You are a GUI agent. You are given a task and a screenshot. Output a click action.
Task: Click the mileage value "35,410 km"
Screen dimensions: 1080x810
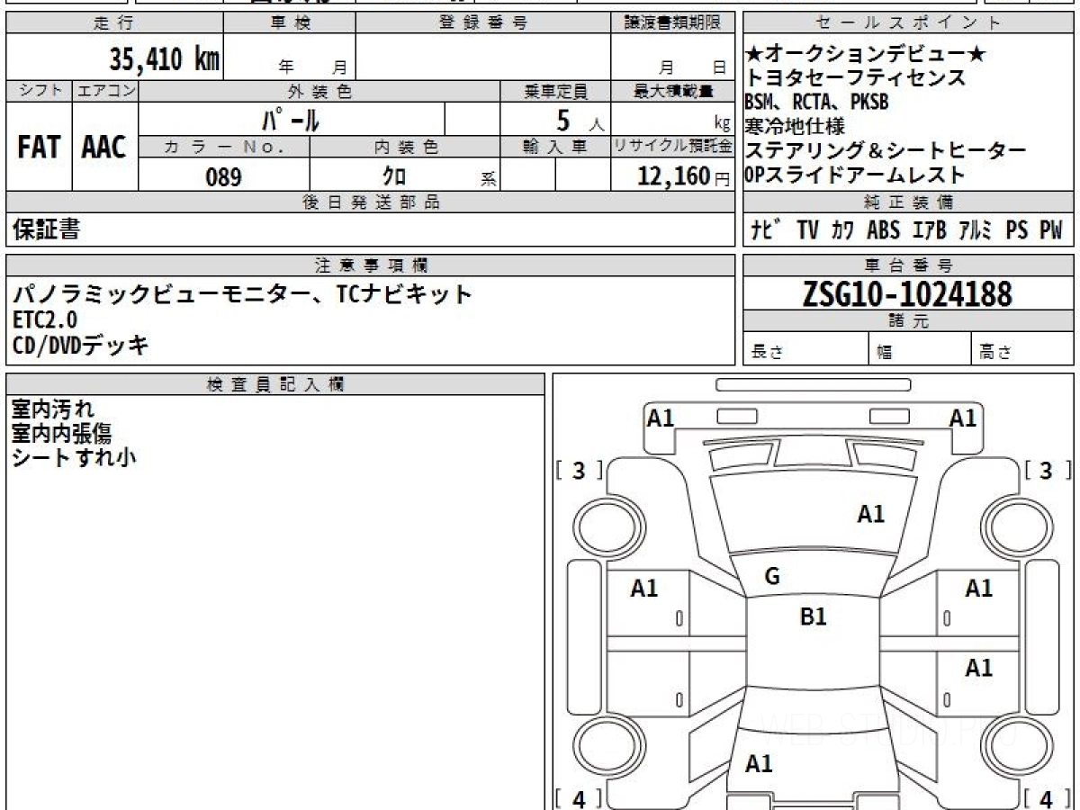(164, 59)
